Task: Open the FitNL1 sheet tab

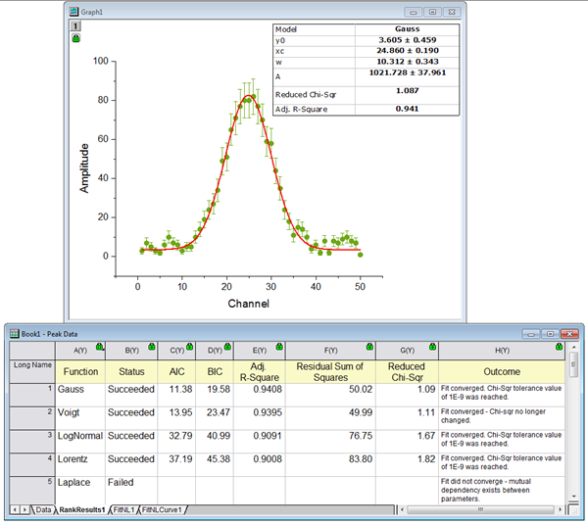Action: click(x=125, y=510)
